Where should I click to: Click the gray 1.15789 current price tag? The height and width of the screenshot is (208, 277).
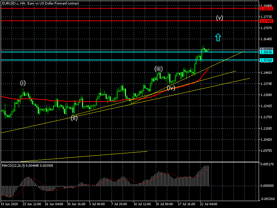click(x=267, y=49)
